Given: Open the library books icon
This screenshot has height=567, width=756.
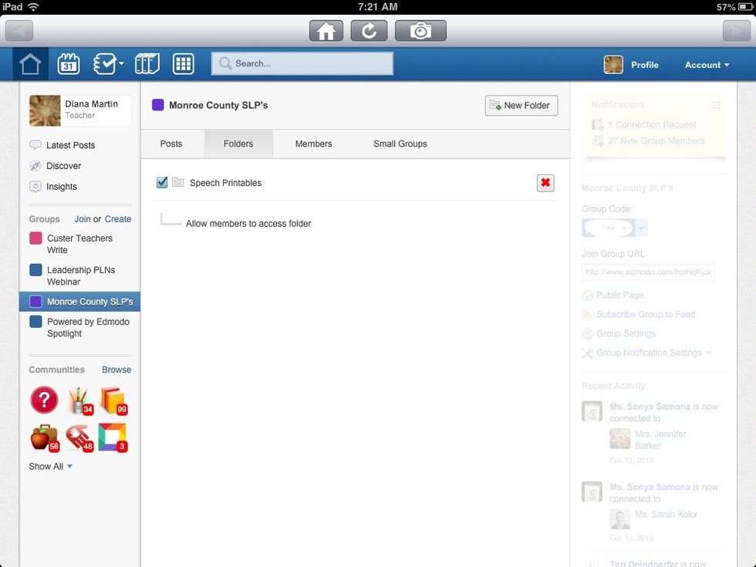Looking at the screenshot, I should coord(147,63).
